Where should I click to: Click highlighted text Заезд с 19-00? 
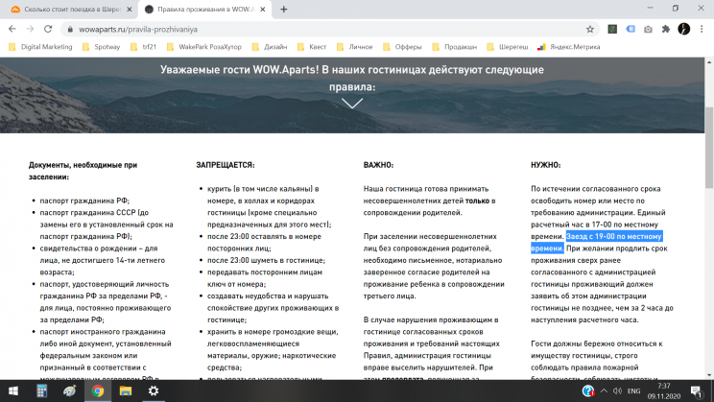[x=613, y=236]
